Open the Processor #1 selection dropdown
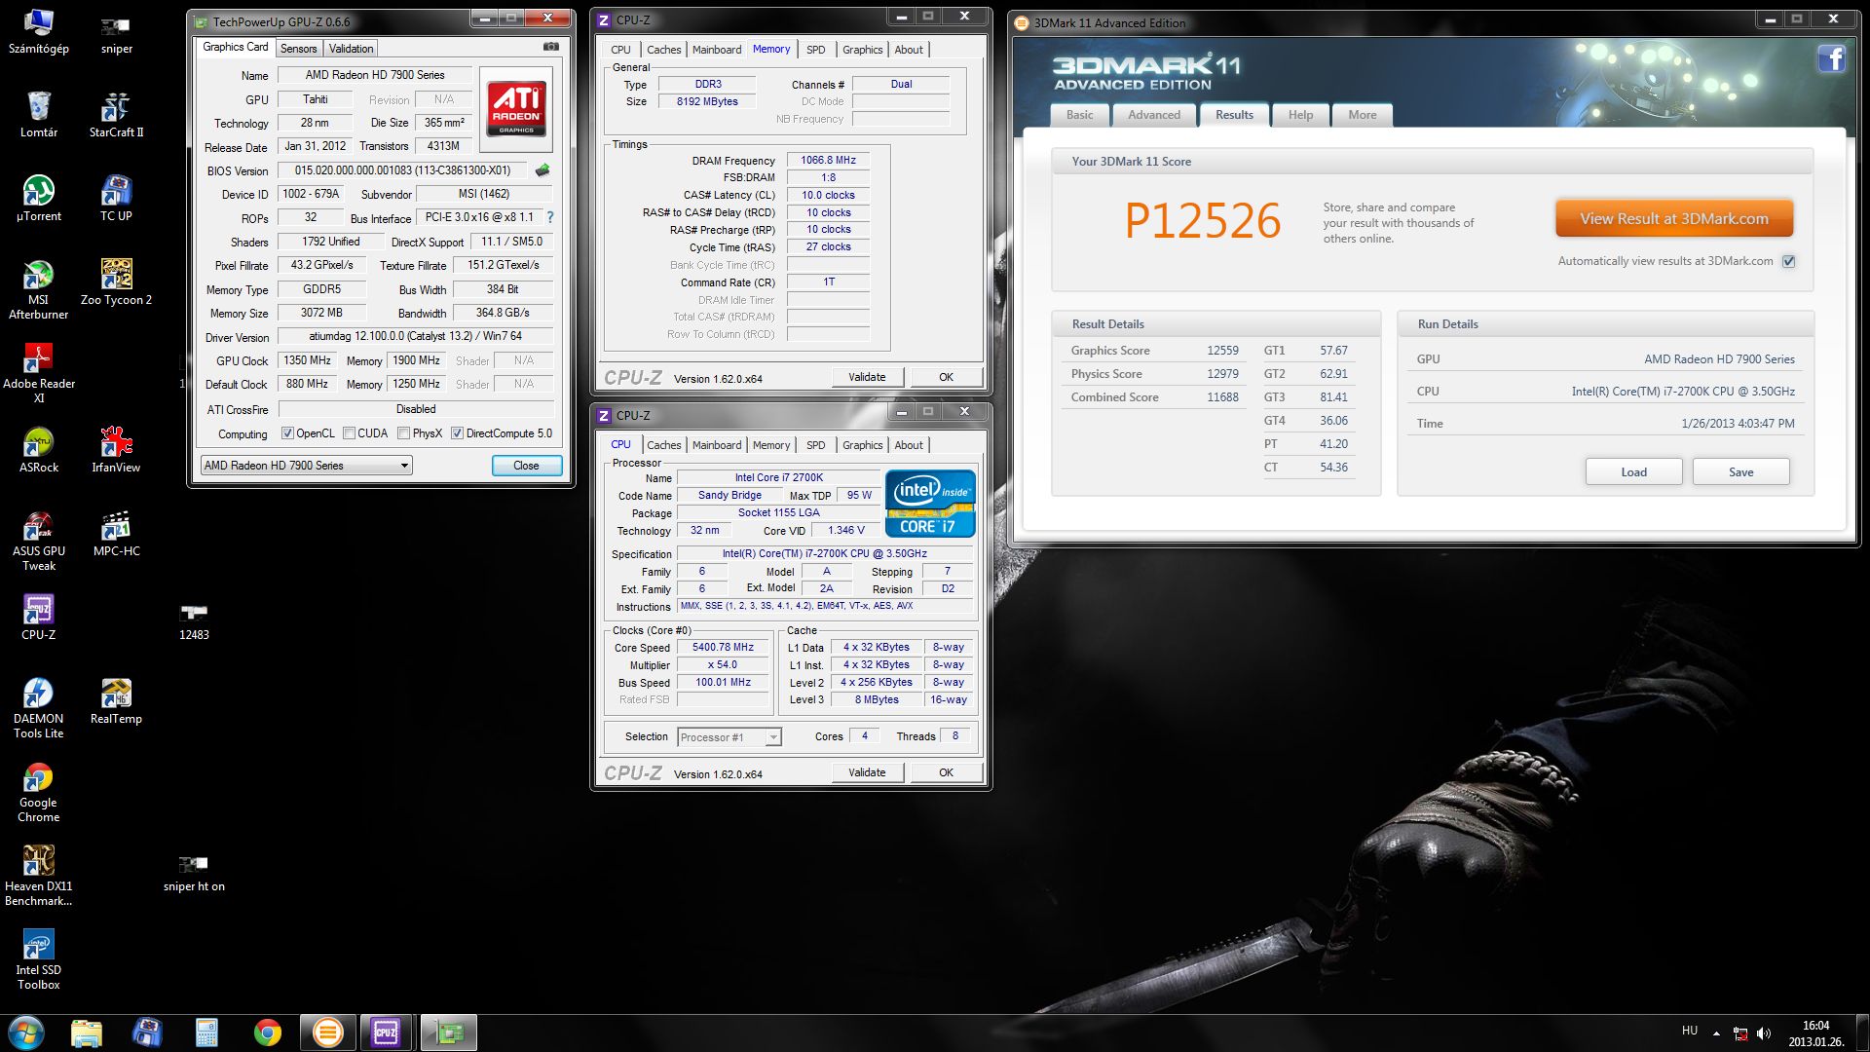The image size is (1870, 1052). [773, 737]
